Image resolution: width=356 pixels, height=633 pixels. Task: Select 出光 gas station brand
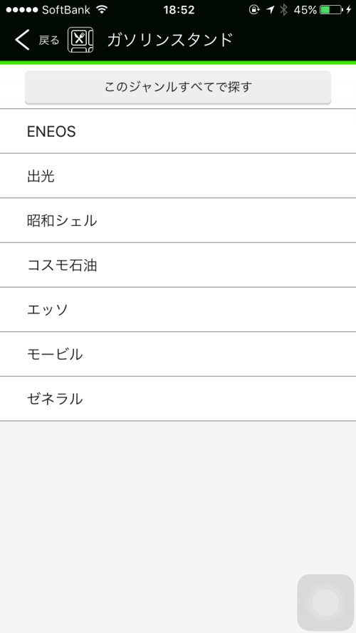click(x=178, y=176)
